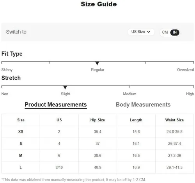This screenshot has height=183, width=195.
Task: Switch to the Body Measurements tab
Action: click(x=143, y=105)
